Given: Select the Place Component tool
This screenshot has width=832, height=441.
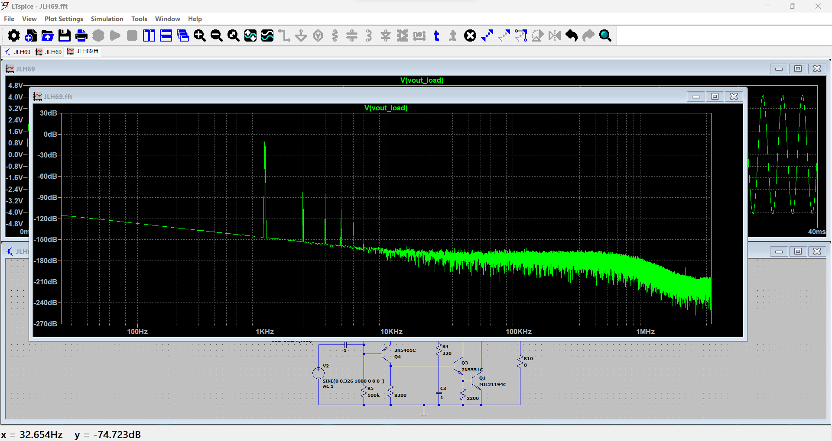Looking at the screenshot, I should coord(403,35).
